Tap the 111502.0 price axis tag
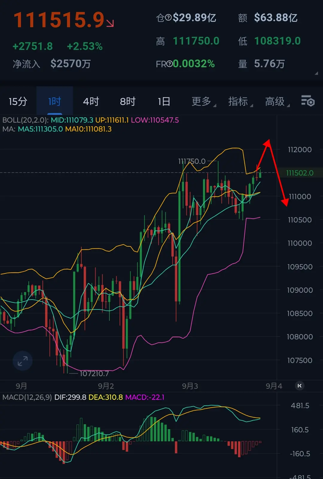Screen dimensions: 323x479 tap(300, 173)
